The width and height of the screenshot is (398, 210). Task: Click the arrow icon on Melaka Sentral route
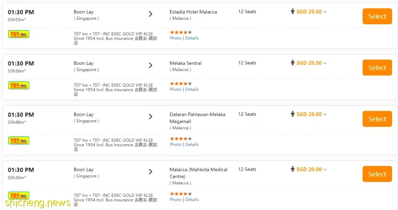pyautogui.click(x=150, y=65)
